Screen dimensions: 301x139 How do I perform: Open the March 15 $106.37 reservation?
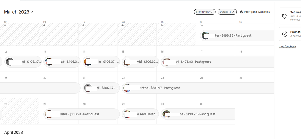click(140, 62)
